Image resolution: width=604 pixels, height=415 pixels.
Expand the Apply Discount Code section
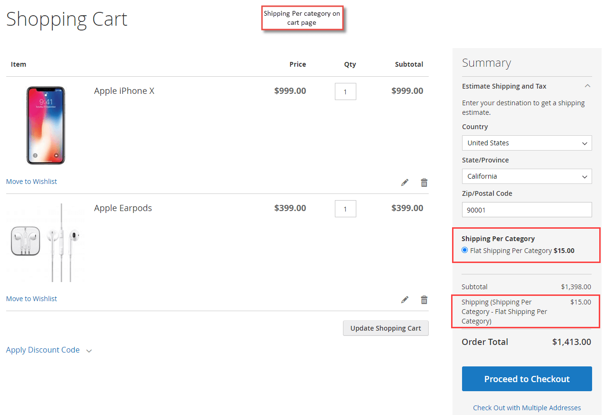click(49, 350)
